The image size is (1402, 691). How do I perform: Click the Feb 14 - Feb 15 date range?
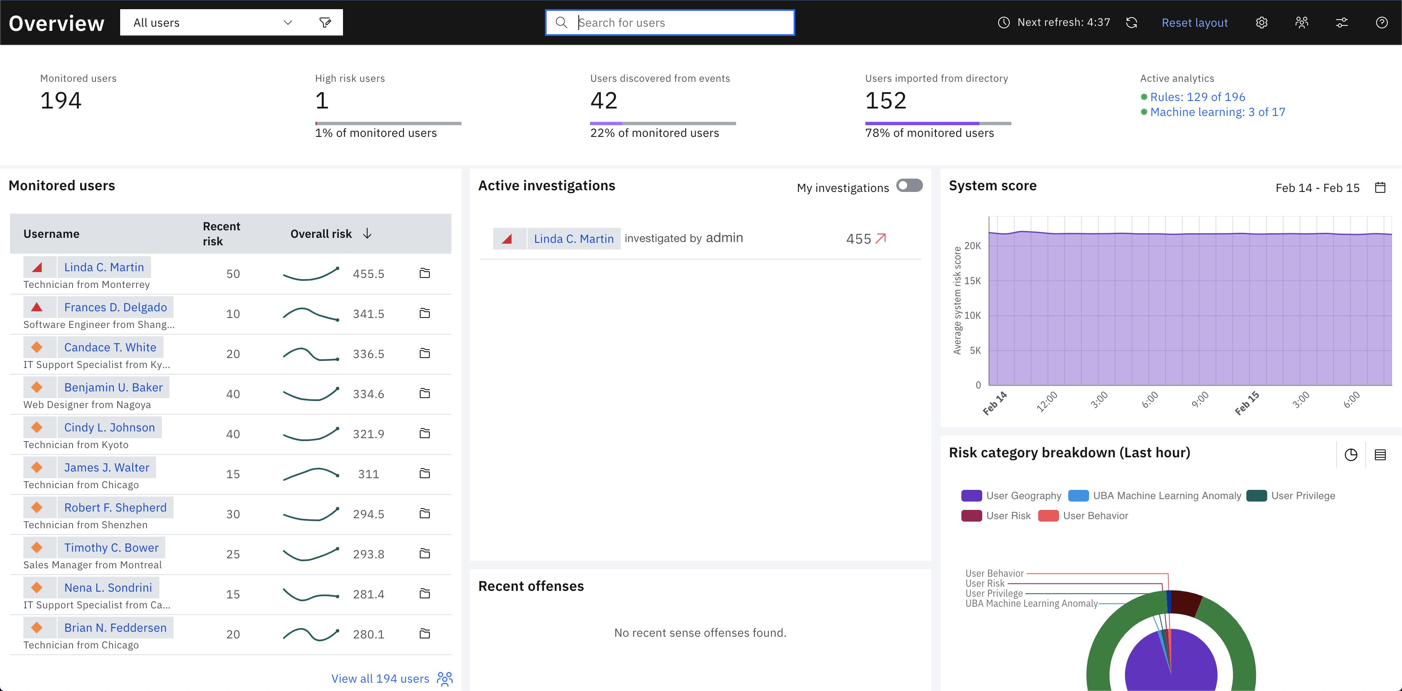tap(1317, 188)
